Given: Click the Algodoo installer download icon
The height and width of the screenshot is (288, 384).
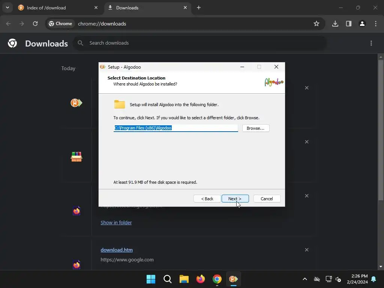Looking at the screenshot, I should (x=76, y=103).
